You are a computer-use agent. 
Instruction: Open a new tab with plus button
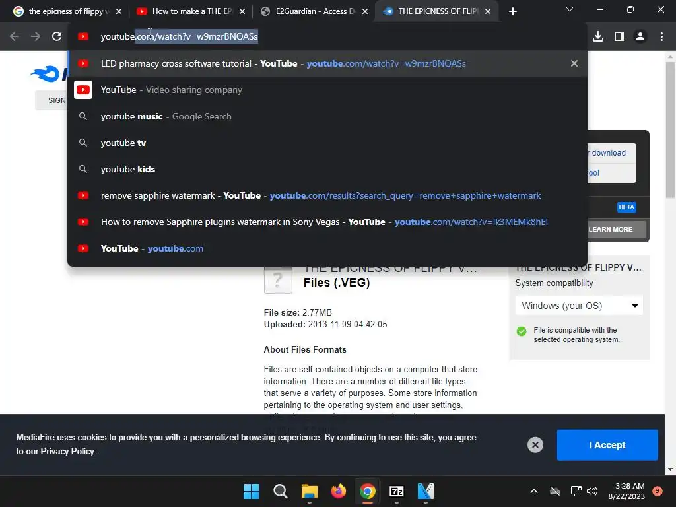512,11
